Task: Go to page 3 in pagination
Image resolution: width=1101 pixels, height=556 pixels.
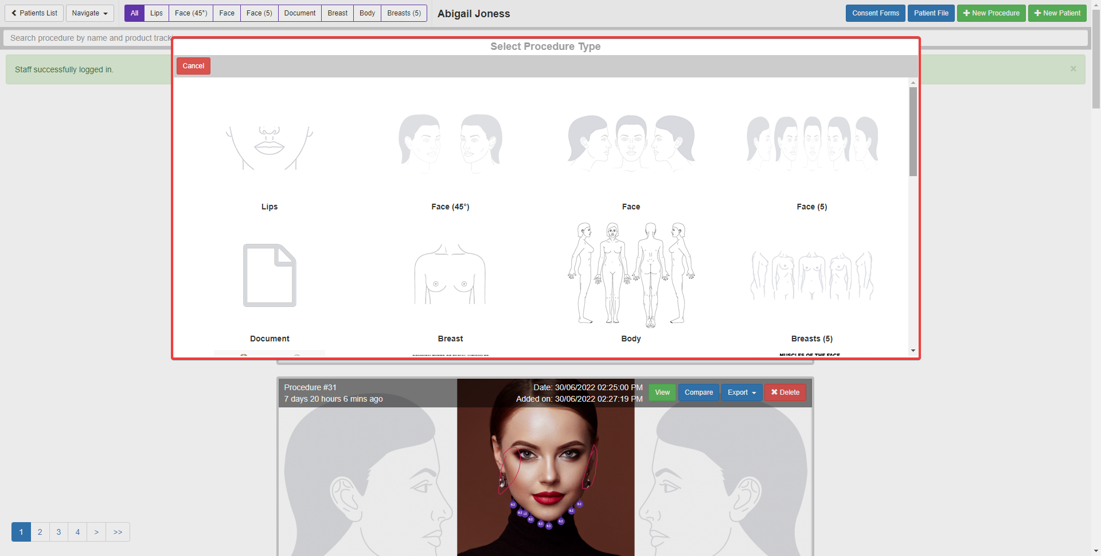Action: pyautogui.click(x=58, y=532)
